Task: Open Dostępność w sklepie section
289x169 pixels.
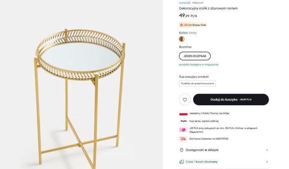Action: click(x=202, y=150)
